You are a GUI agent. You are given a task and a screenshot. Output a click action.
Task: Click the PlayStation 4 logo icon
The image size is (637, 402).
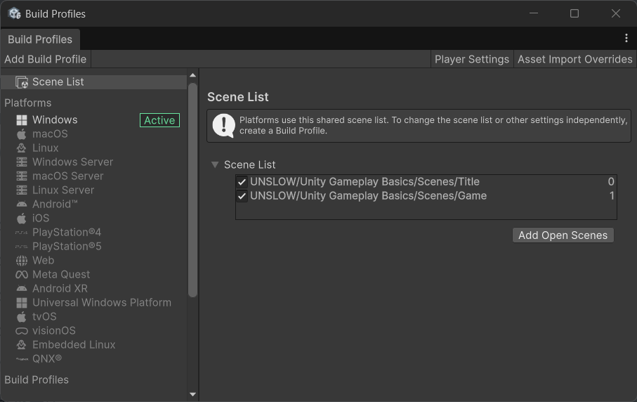click(x=22, y=233)
